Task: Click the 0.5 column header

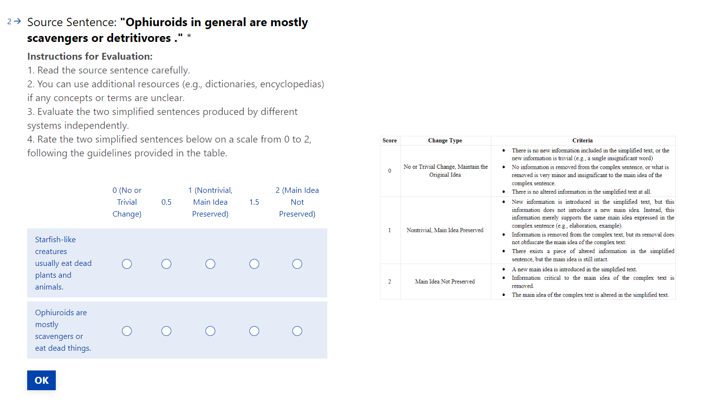Action: click(x=166, y=202)
